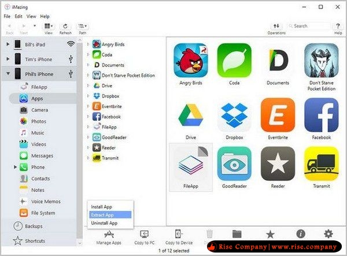
Task: Click the Don't Starve app icon
Action: pyautogui.click(x=322, y=60)
